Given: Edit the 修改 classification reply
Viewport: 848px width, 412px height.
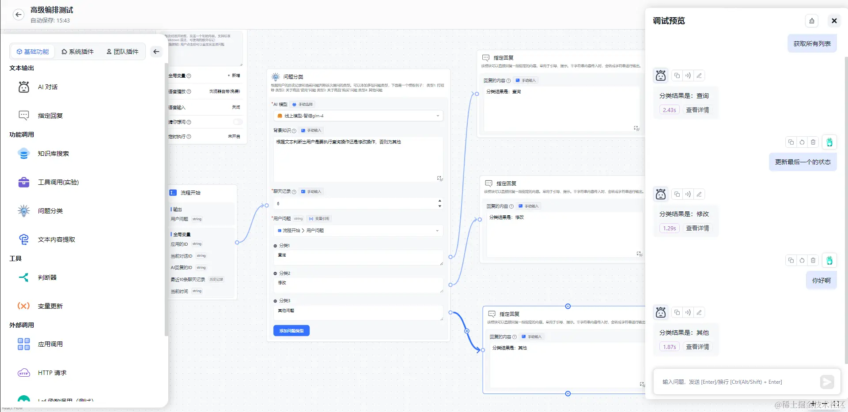Looking at the screenshot, I should pos(699,194).
